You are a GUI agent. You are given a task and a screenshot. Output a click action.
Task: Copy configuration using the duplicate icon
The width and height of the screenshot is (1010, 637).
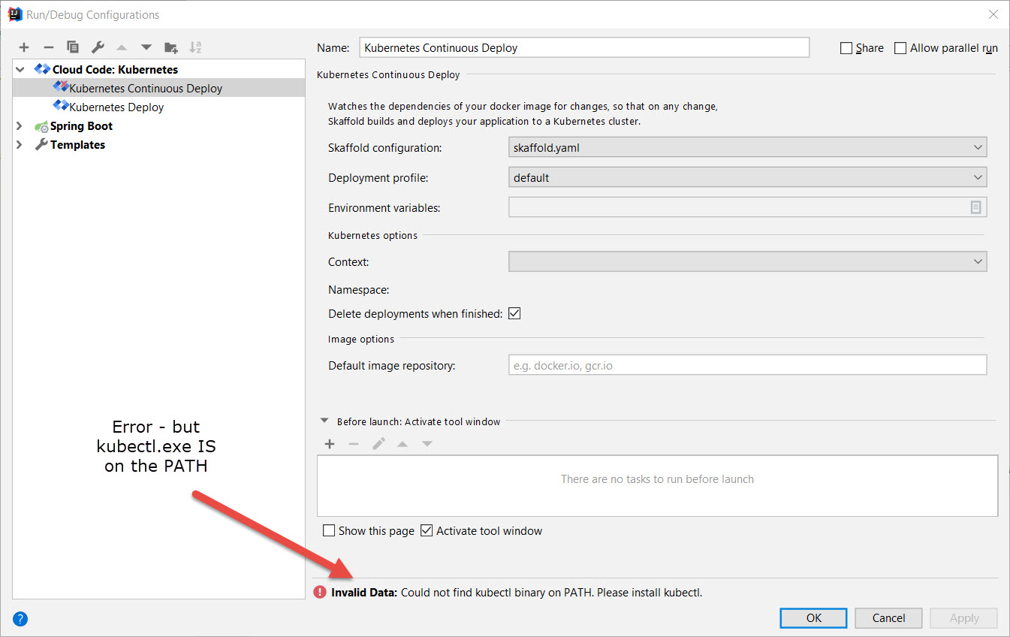tap(73, 47)
